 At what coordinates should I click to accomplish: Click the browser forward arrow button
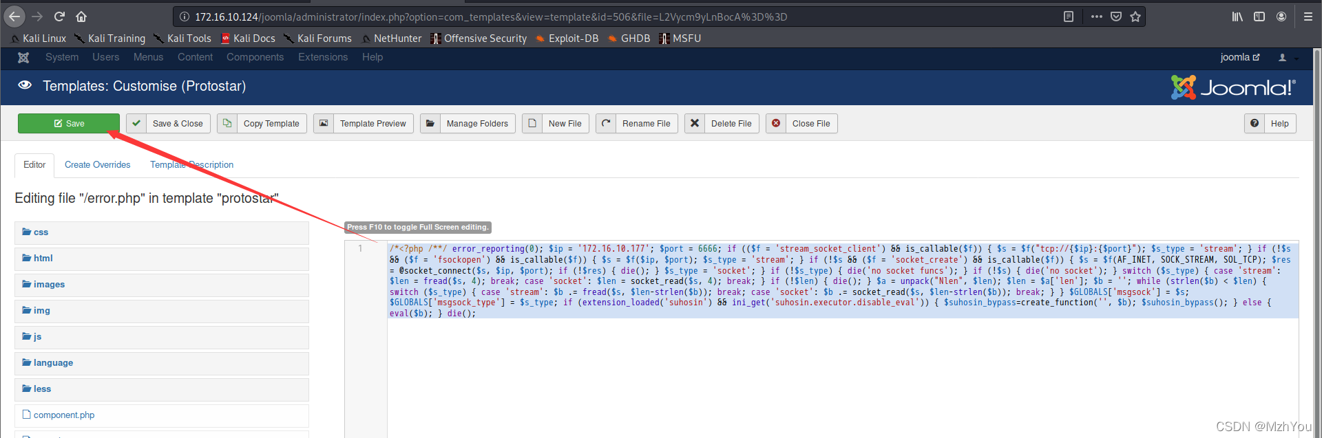point(37,17)
